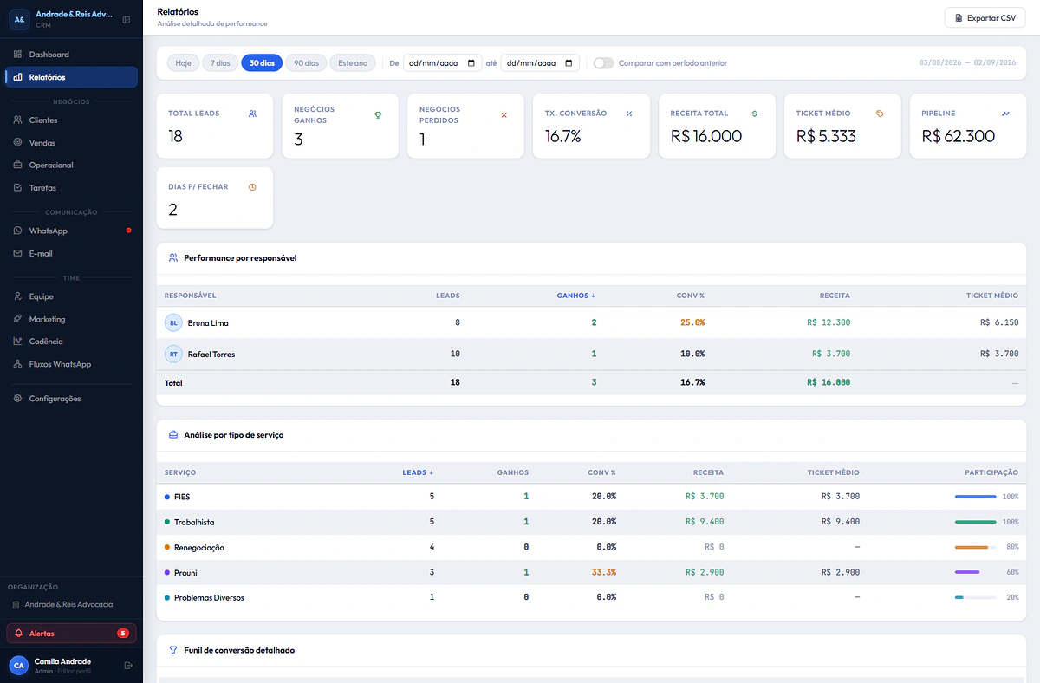Sort service table by Leads column
This screenshot has height=683, width=1040.
[x=419, y=472]
